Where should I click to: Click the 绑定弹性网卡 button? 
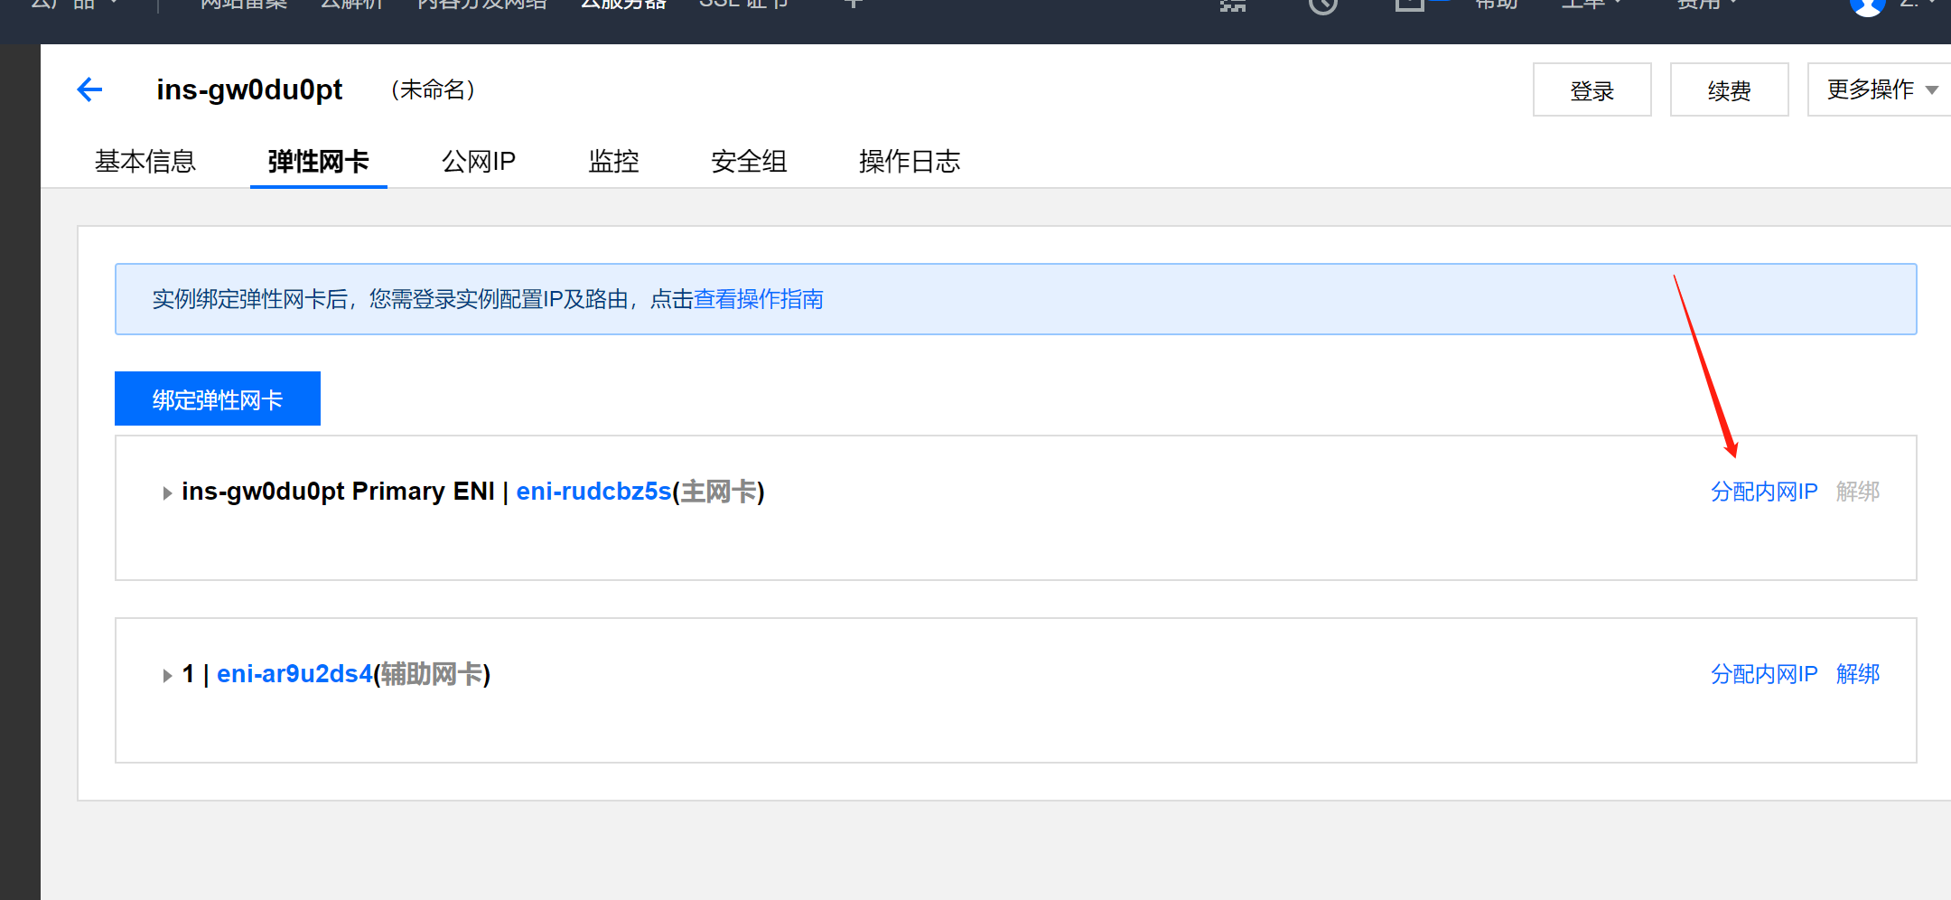point(218,398)
